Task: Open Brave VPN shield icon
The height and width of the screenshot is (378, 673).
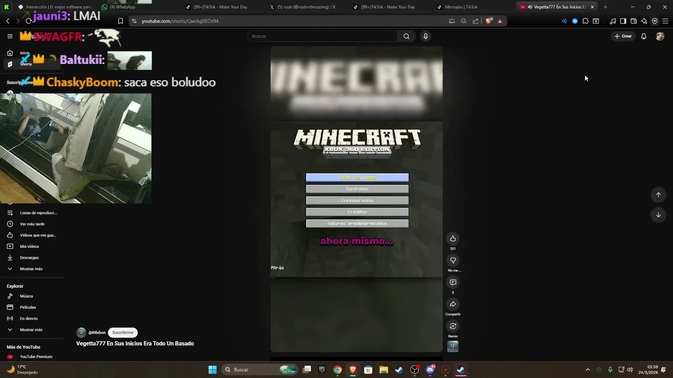Action: tap(655, 21)
